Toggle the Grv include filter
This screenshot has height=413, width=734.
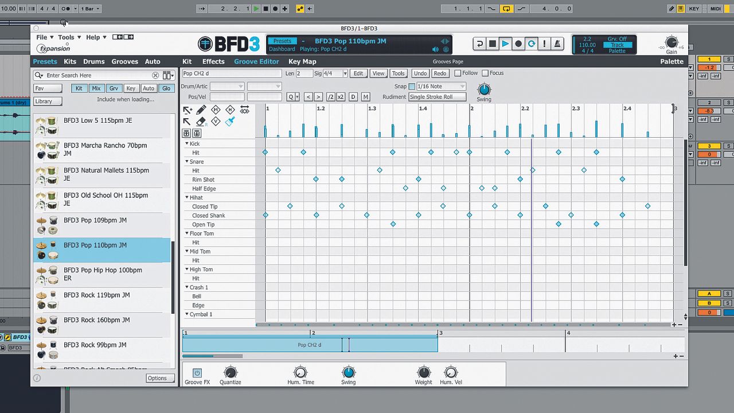point(114,88)
